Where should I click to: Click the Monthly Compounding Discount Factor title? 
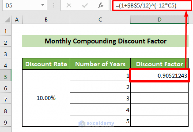tap(105, 41)
